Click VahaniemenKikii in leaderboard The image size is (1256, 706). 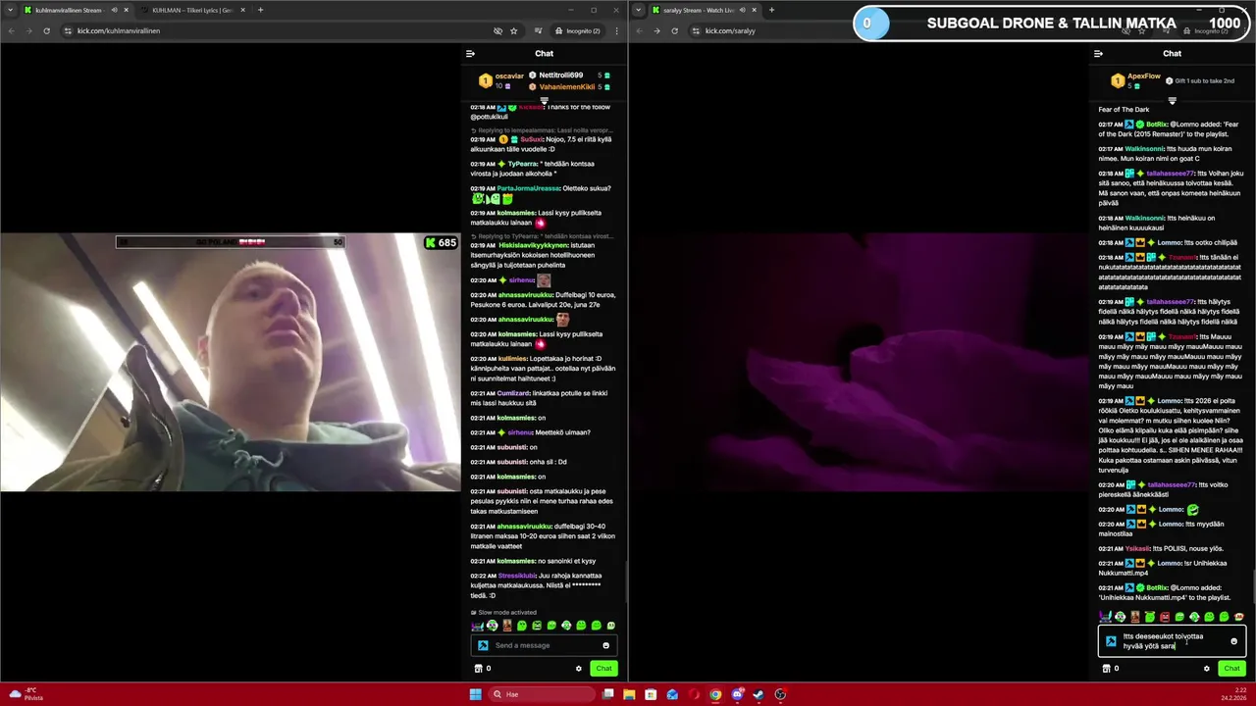567,87
